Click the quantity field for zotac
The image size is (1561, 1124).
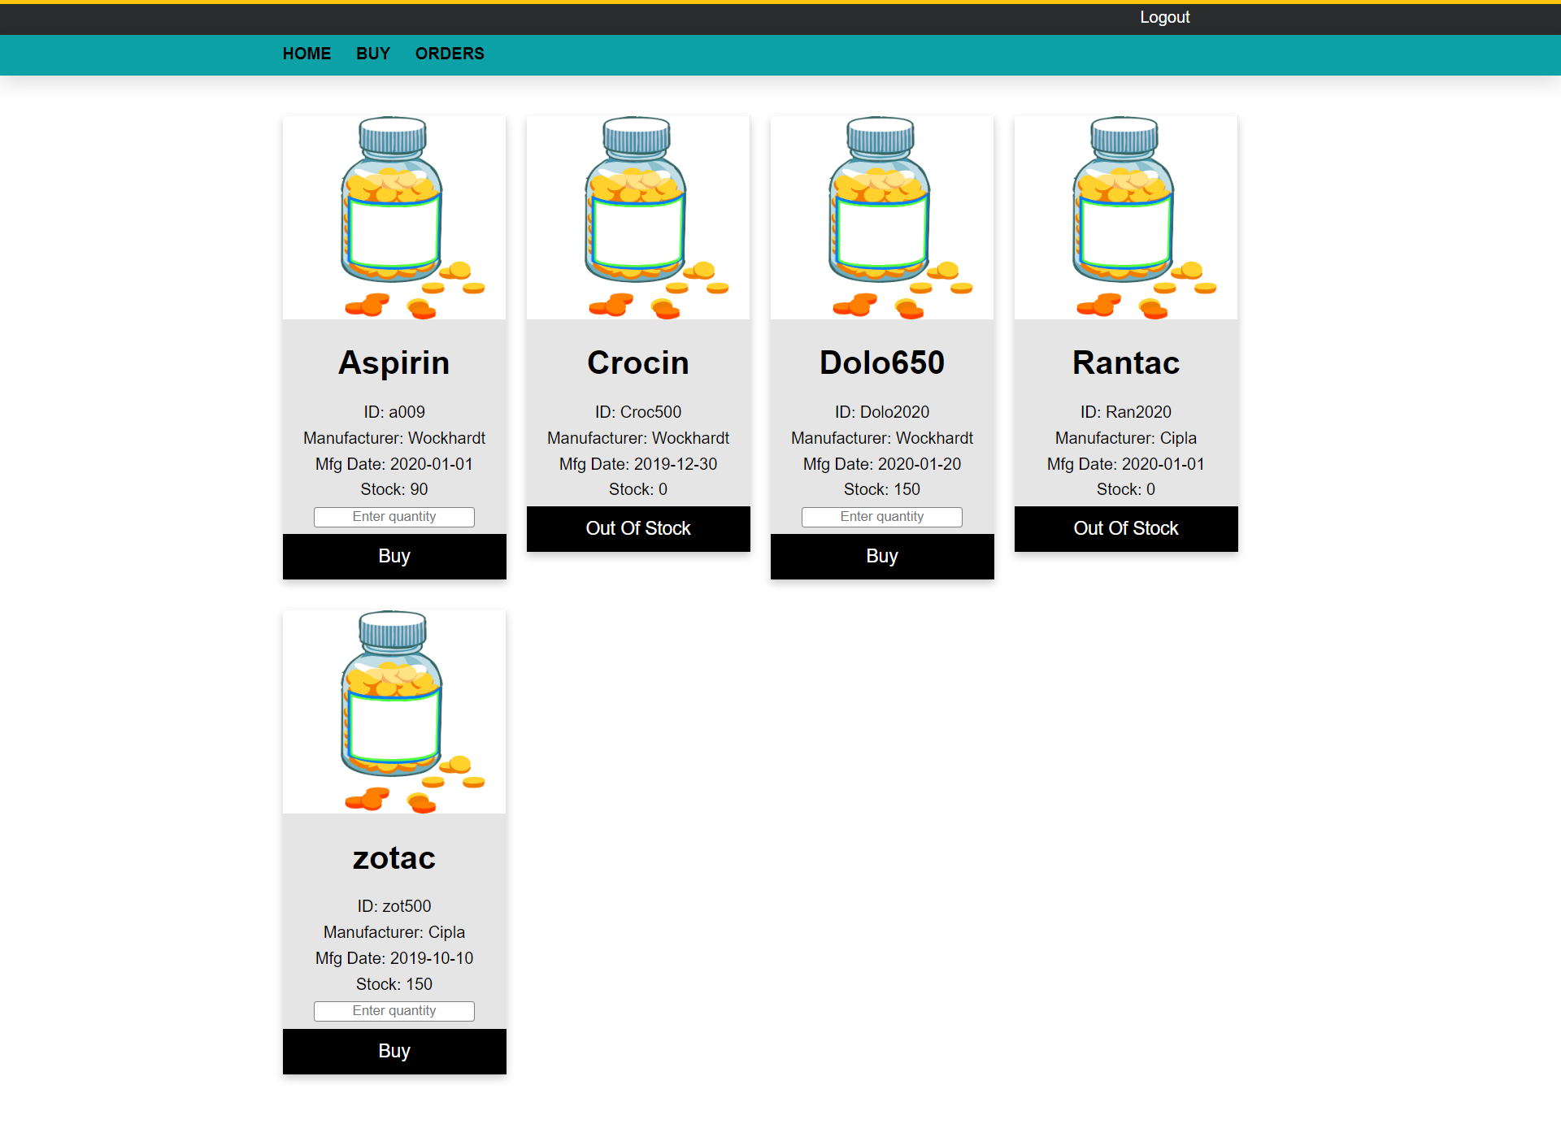point(394,1011)
